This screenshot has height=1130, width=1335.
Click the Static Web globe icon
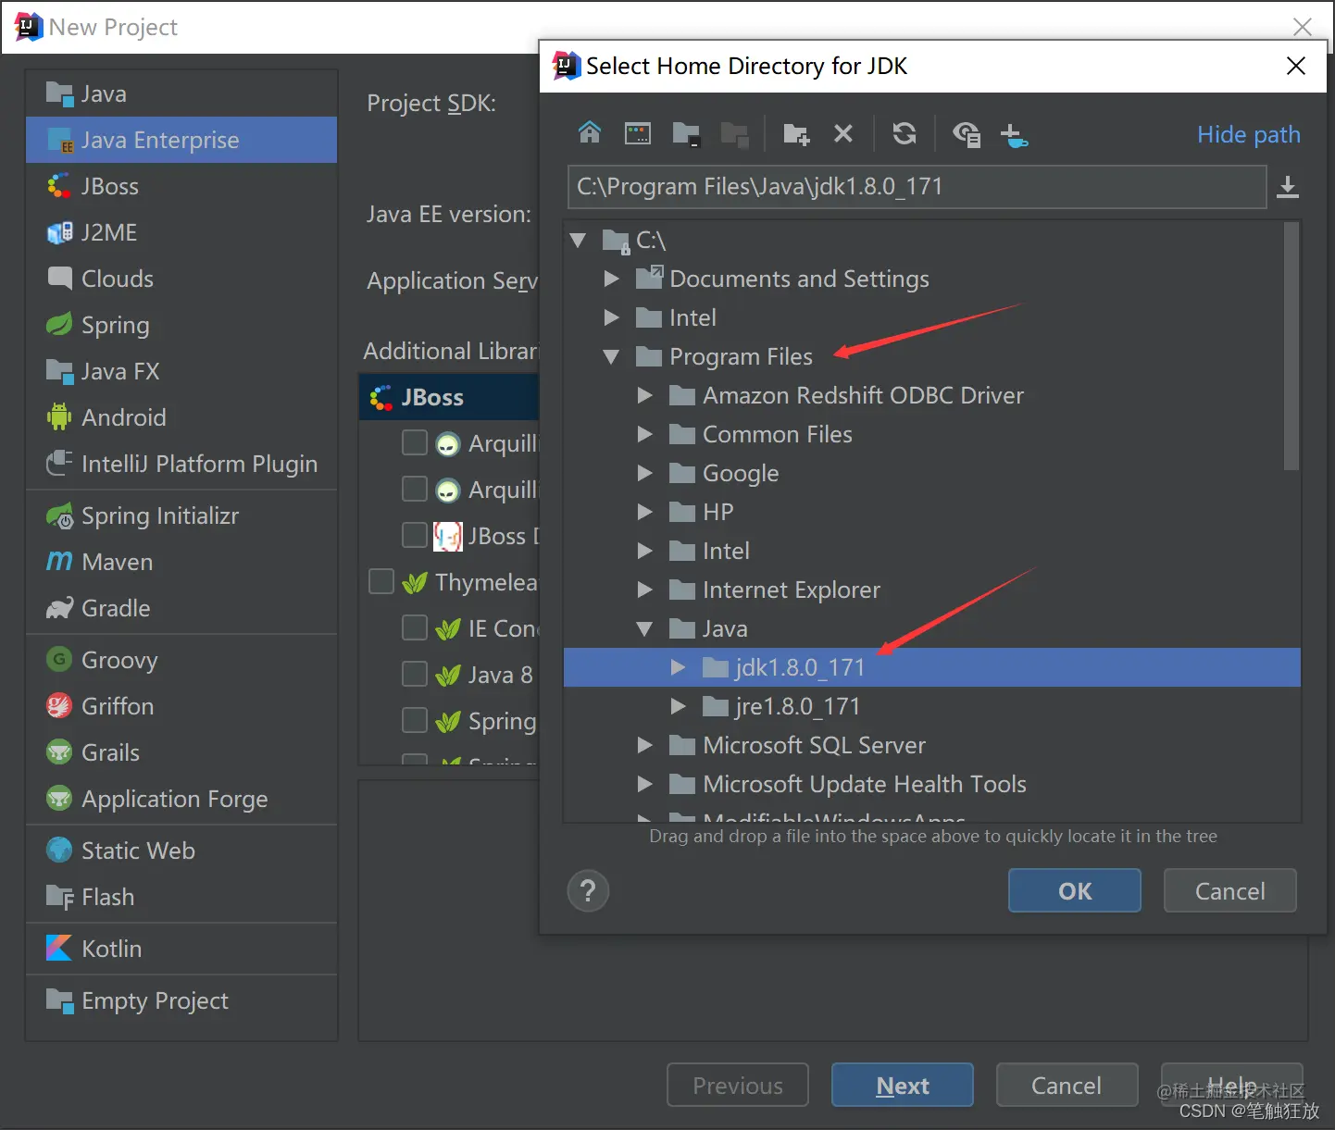59,850
